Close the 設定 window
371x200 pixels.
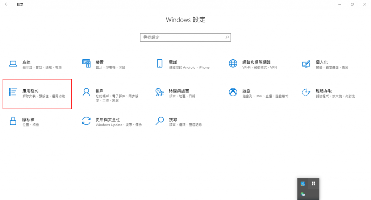click(x=364, y=4)
